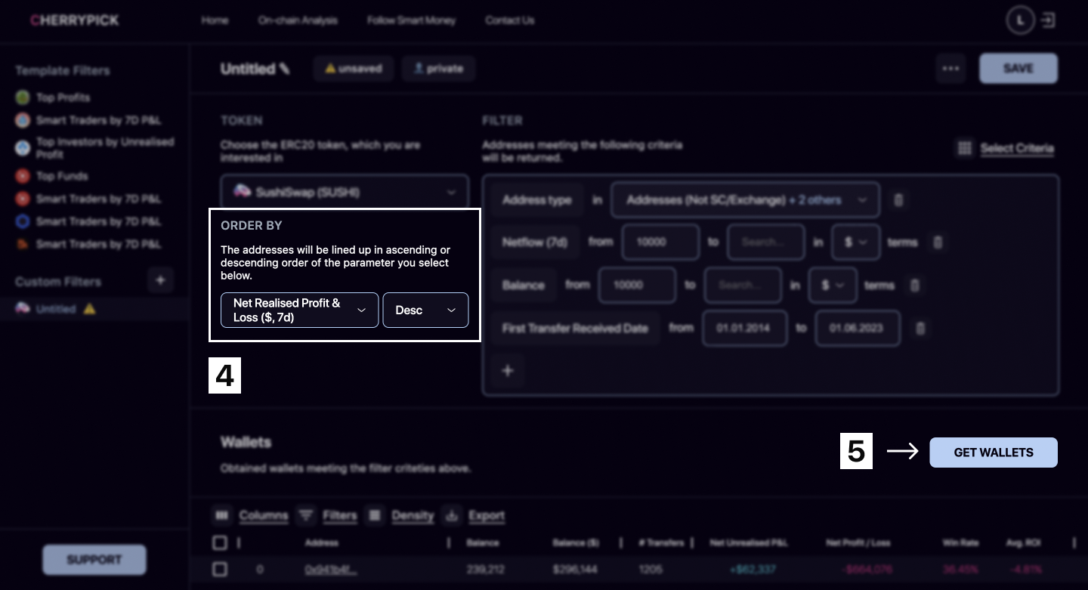Click the Export download icon
This screenshot has width=1088, height=590.
[452, 516]
